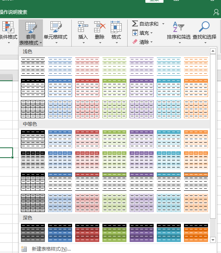The height and width of the screenshot is (253, 221).
Task: Expand the 排序和筛选 dropdown arrow
Action: tap(180, 43)
